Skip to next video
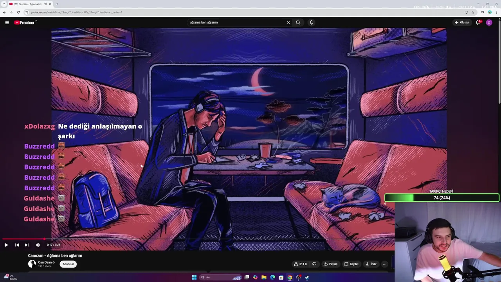The width and height of the screenshot is (501, 282). click(27, 245)
